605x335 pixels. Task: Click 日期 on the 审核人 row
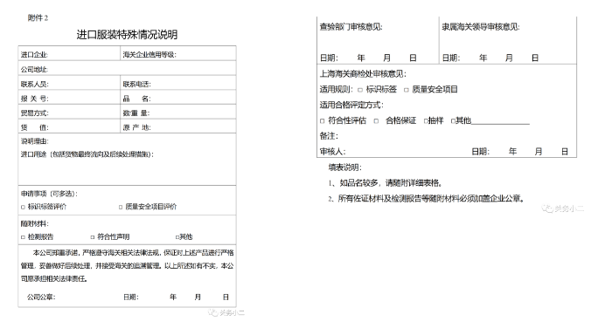pyautogui.click(x=481, y=152)
